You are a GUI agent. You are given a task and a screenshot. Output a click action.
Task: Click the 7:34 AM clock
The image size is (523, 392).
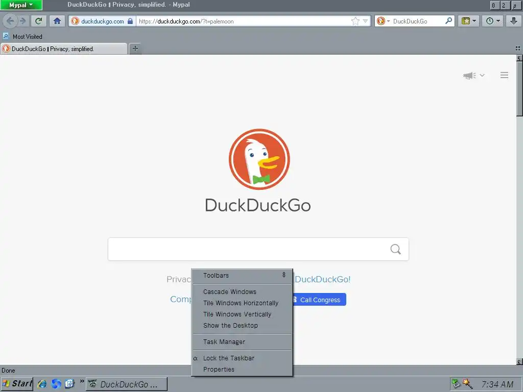[497, 385]
